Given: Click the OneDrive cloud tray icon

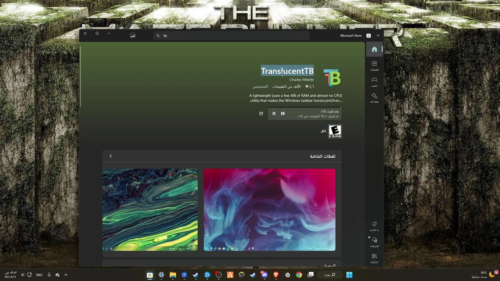Looking at the screenshot, I should [x=57, y=275].
